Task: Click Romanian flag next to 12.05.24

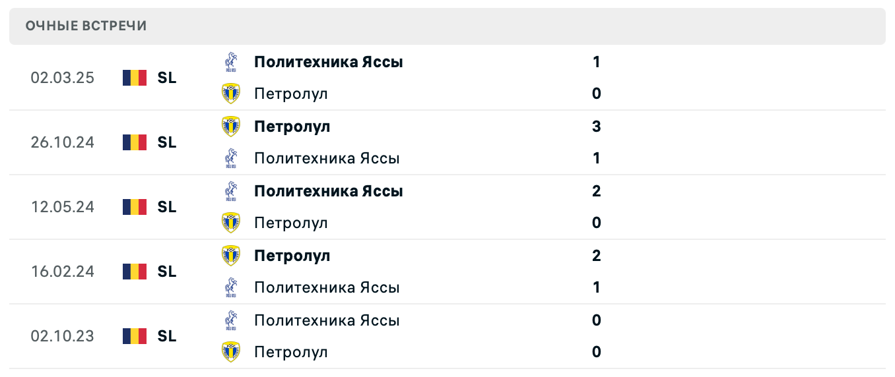Action: 135,207
